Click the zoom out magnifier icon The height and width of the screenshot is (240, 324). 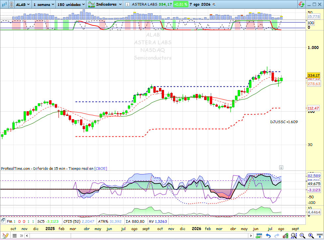click(302, 235)
